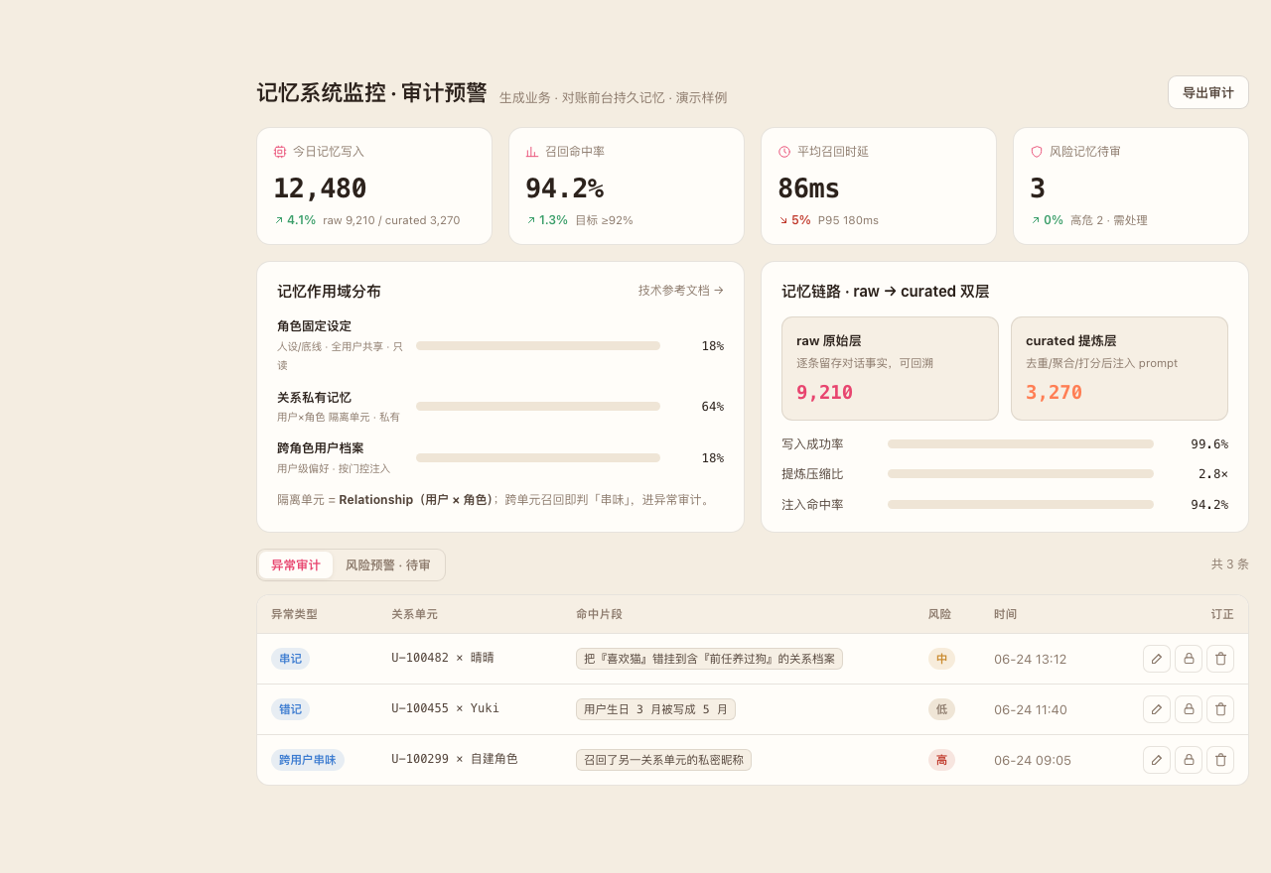This screenshot has width=1271, height=873.
Task: Edit the 跨用户串味 row for U-100299
Action: point(1157,760)
